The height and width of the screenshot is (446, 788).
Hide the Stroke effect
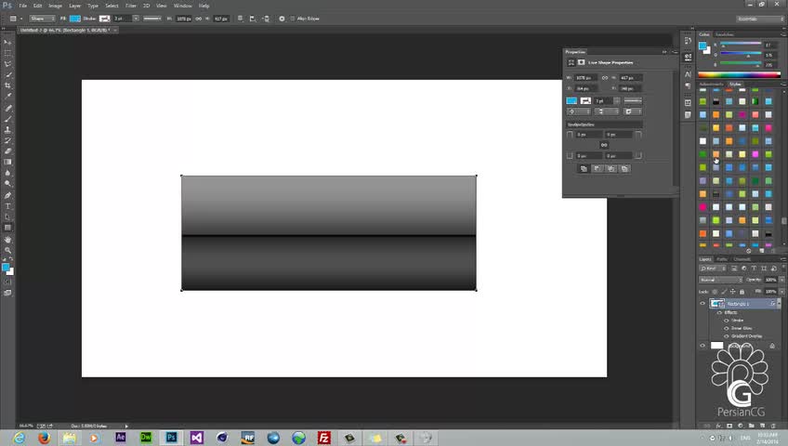click(x=726, y=321)
